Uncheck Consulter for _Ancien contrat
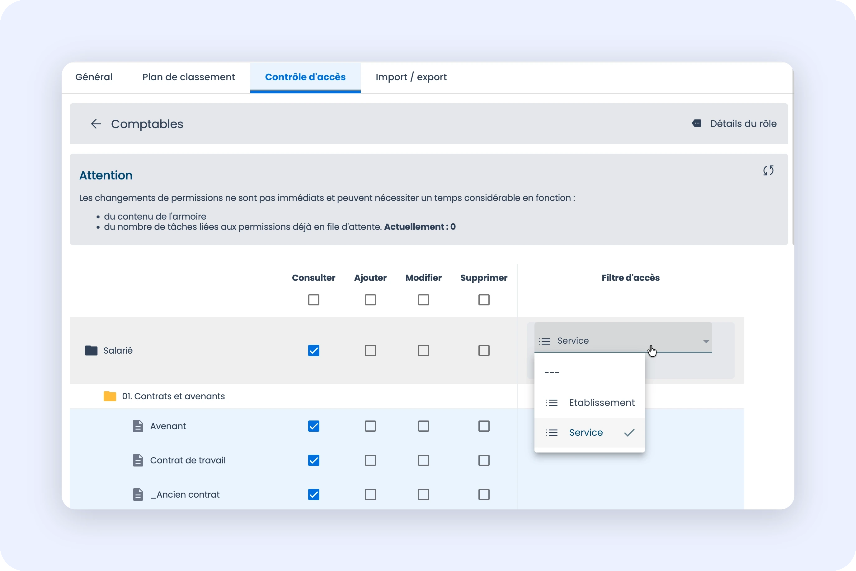 (x=313, y=494)
